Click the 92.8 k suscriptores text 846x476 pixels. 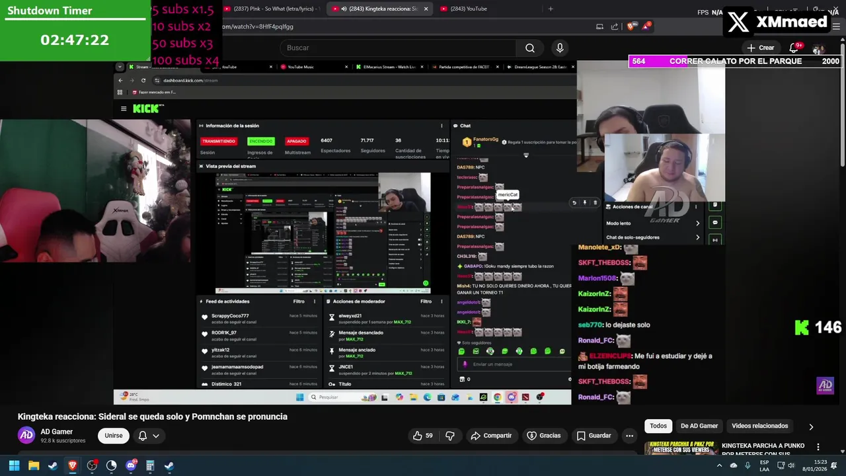63,440
